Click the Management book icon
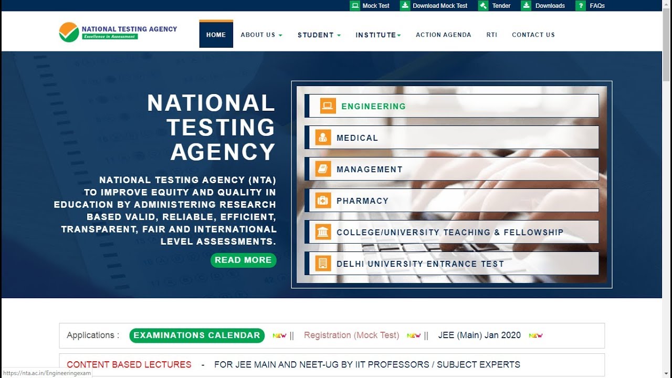 pos(323,169)
